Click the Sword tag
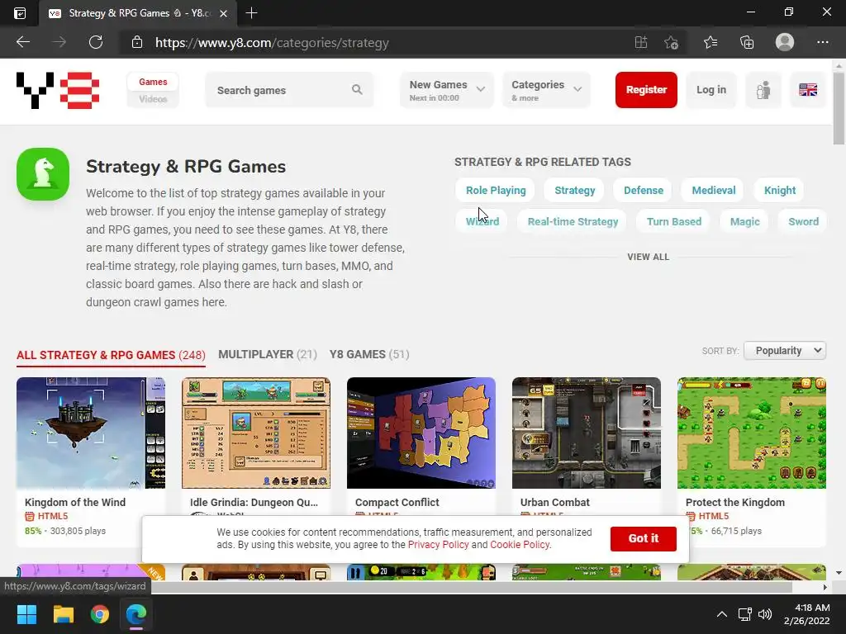The image size is (846, 634). [803, 221]
